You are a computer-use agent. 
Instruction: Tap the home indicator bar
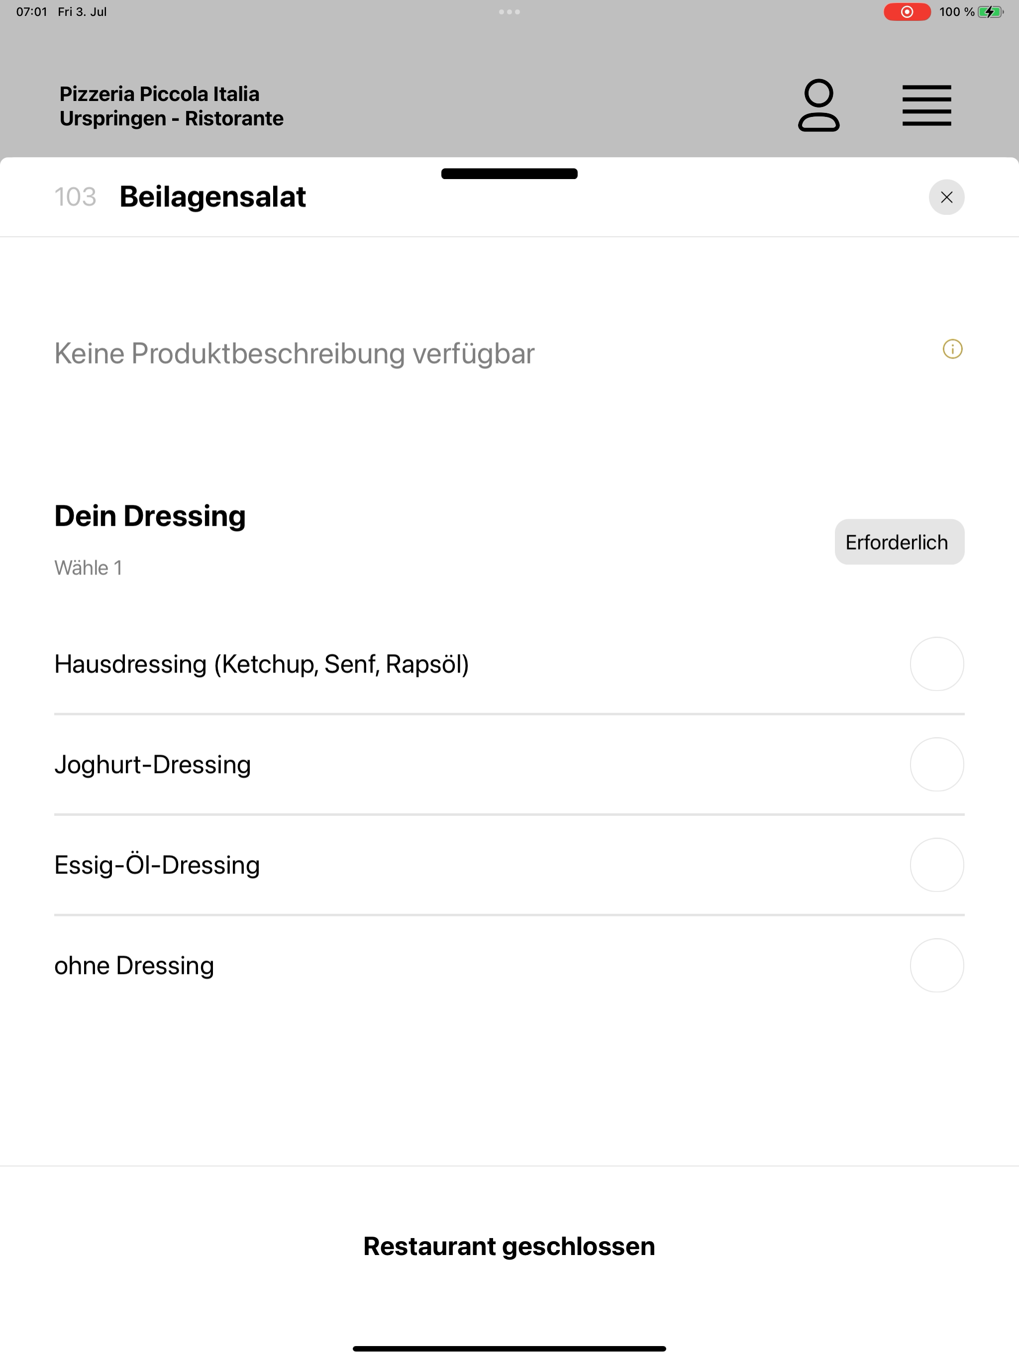(x=509, y=1349)
